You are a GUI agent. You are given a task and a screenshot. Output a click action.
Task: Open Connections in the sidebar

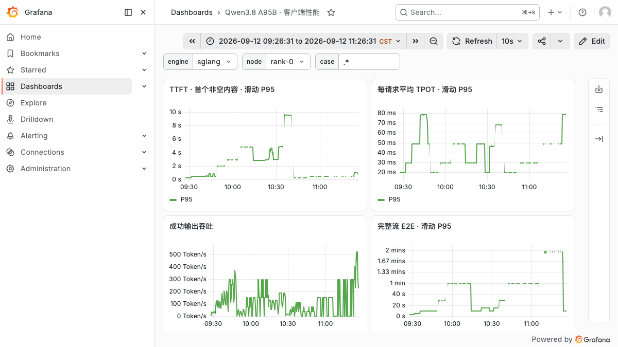[x=42, y=152]
